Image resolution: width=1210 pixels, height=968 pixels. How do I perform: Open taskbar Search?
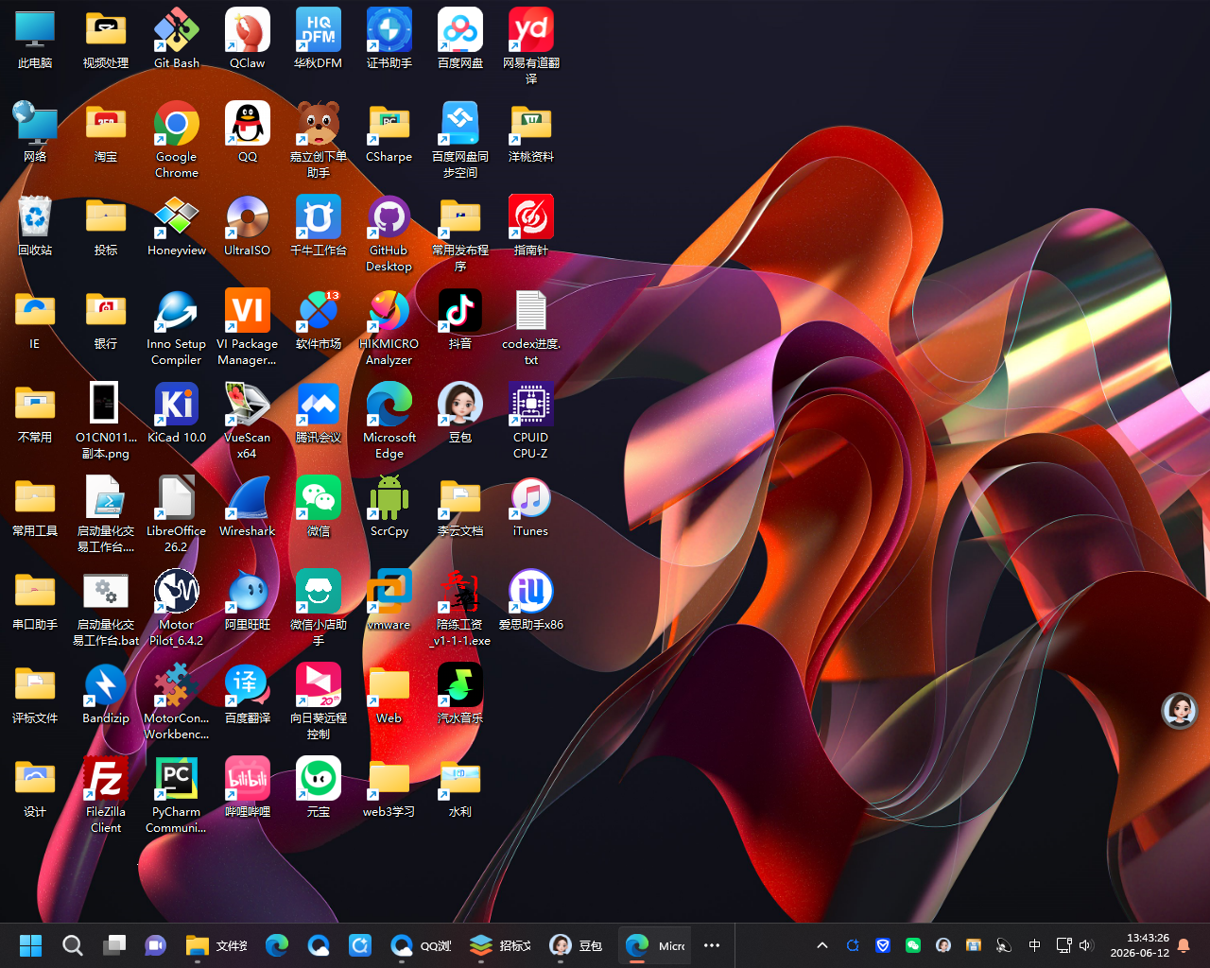73,945
